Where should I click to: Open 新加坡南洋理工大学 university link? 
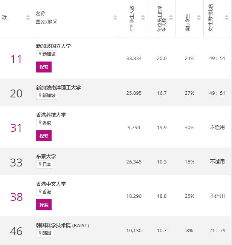[58, 88]
